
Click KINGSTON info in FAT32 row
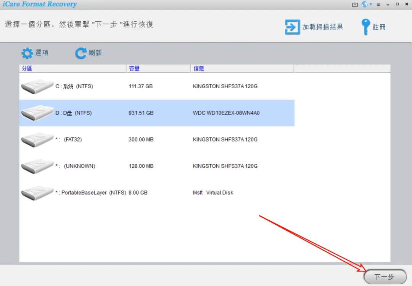coord(225,140)
